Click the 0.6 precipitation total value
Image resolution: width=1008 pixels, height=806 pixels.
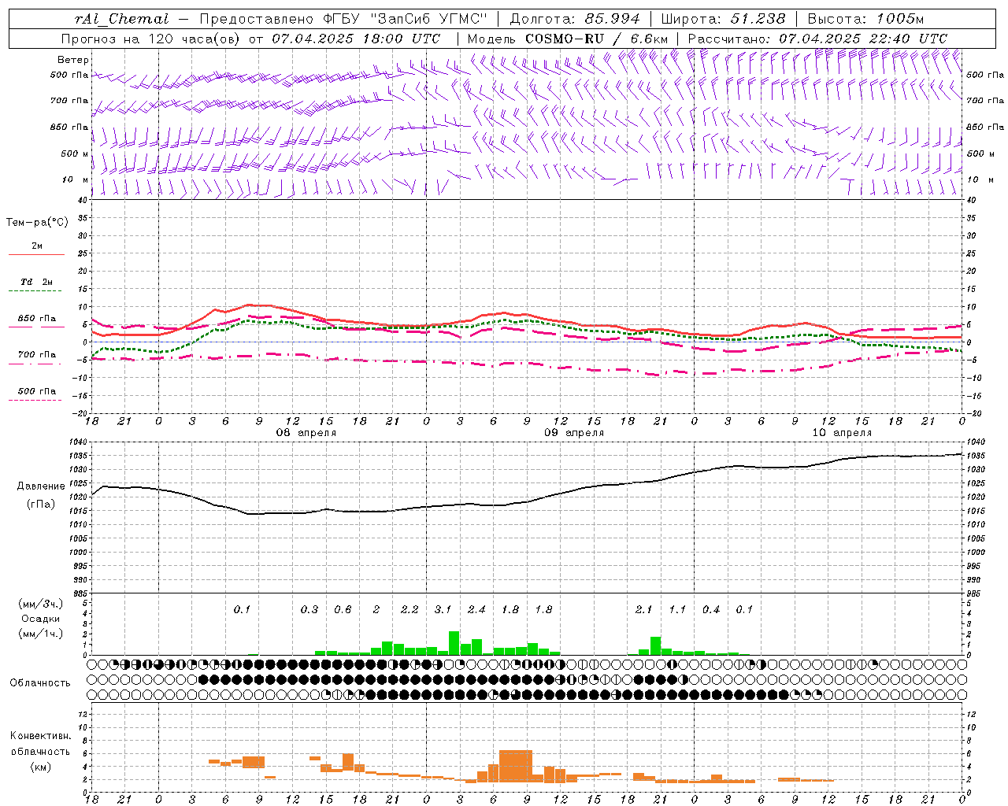pyautogui.click(x=343, y=609)
